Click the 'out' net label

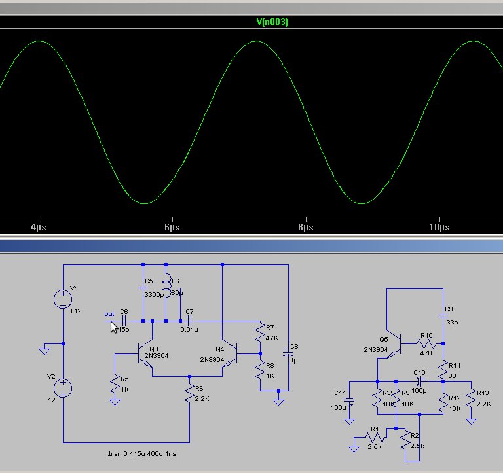pos(109,314)
